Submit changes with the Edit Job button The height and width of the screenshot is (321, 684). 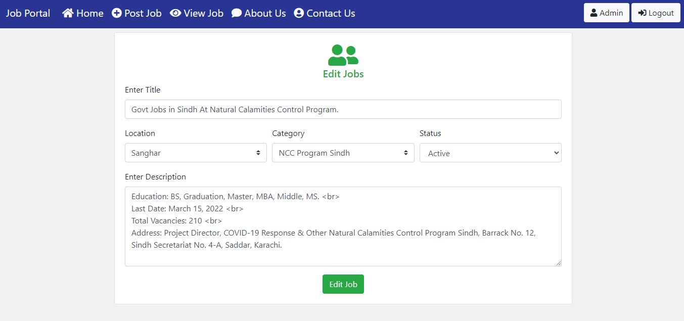[x=343, y=284]
